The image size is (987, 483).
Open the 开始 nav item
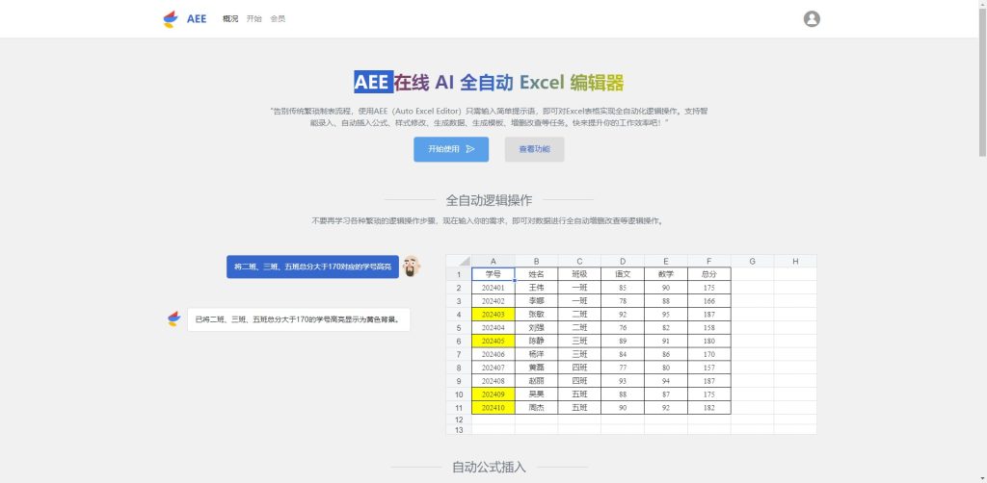click(253, 19)
